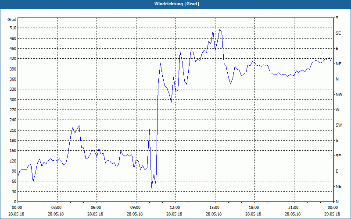Click the 28.05.18 date under 06:00
The image size is (351, 219).
point(95,214)
